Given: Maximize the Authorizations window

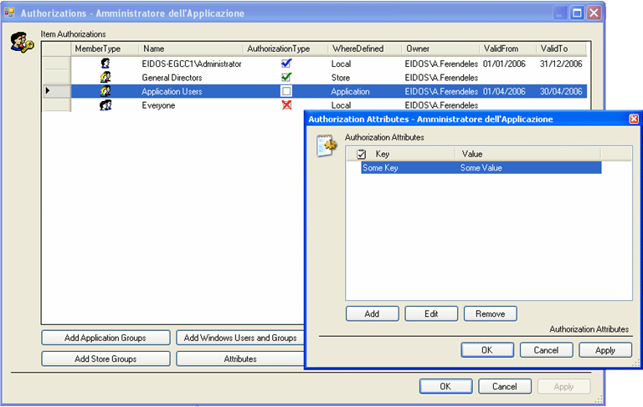Looking at the screenshot, I should [x=577, y=13].
